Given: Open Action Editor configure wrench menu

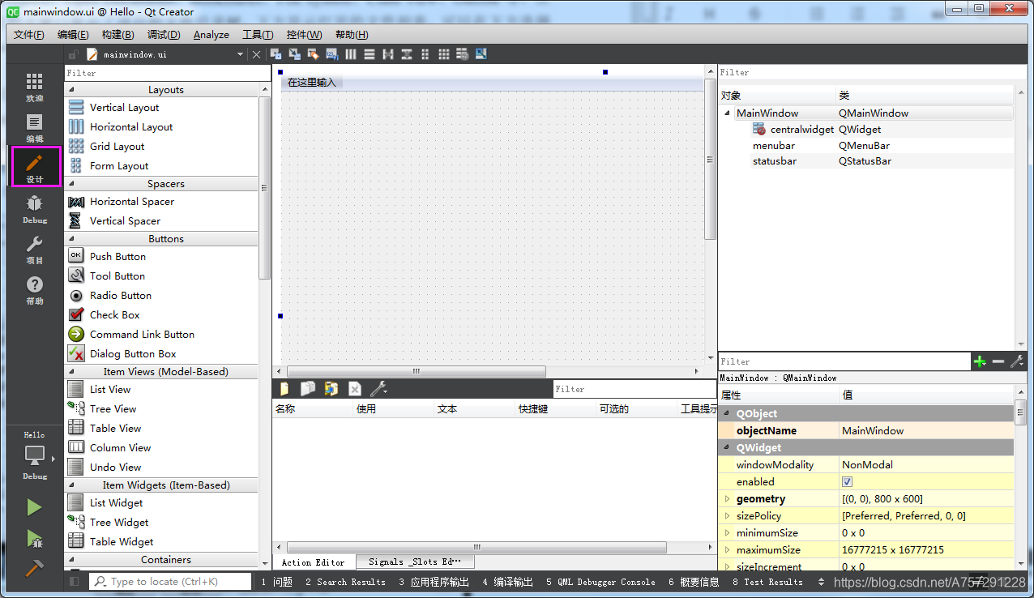Looking at the screenshot, I should coord(378,389).
